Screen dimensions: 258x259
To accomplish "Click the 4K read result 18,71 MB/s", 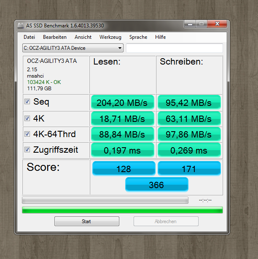I will (x=123, y=119).
